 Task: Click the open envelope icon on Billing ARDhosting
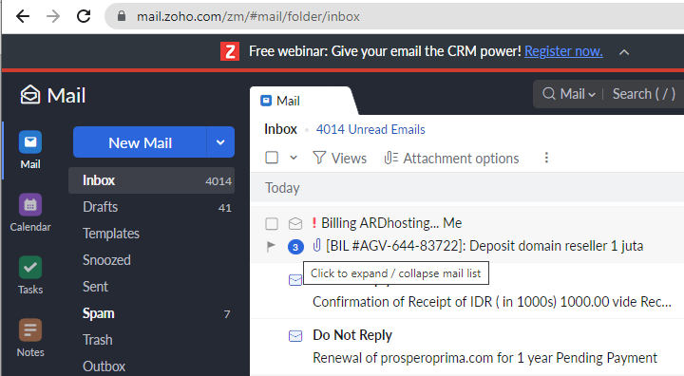tap(295, 224)
